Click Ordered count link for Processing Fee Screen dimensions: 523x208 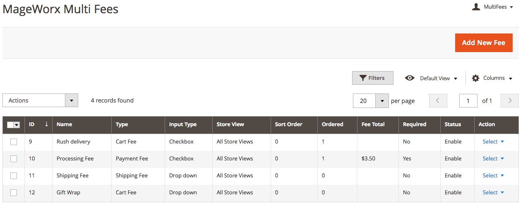[323, 158]
